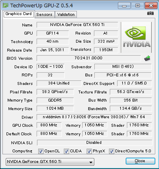Click Pixel Fillrate value 28.2 GPixel/s
Viewport: 159px width, 169px height.
55,92
